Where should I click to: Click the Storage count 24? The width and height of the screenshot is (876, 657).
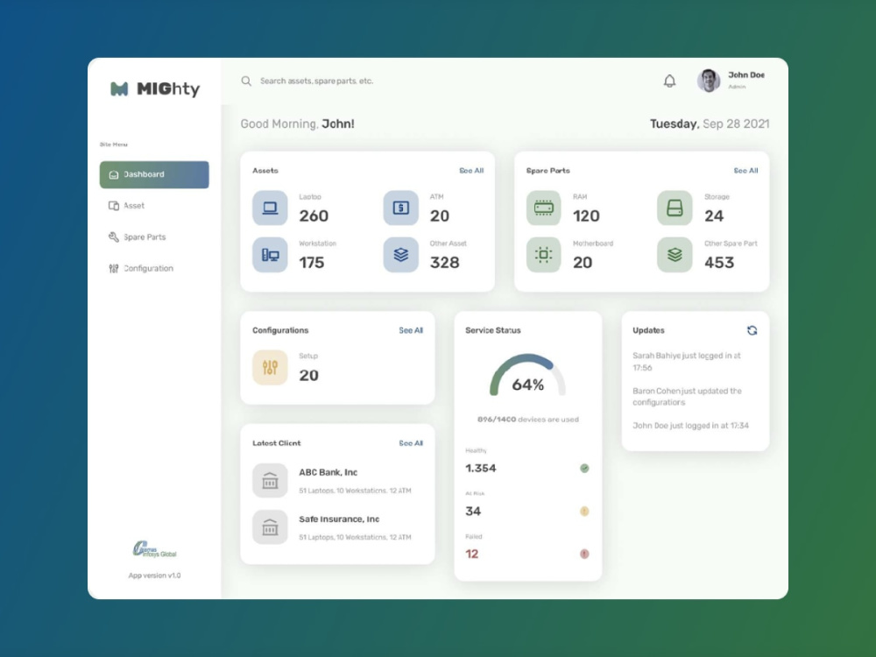pos(714,215)
